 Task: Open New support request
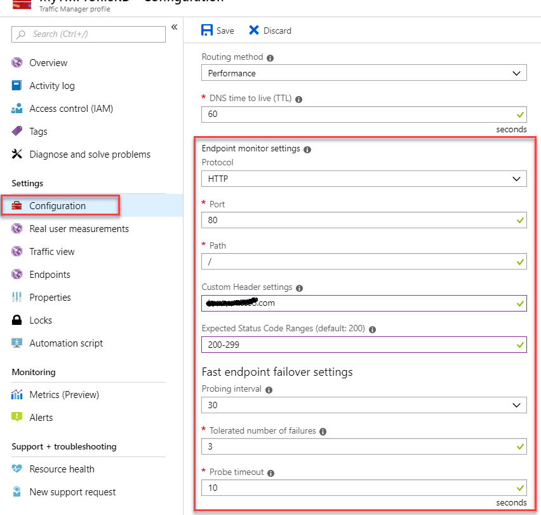[72, 492]
